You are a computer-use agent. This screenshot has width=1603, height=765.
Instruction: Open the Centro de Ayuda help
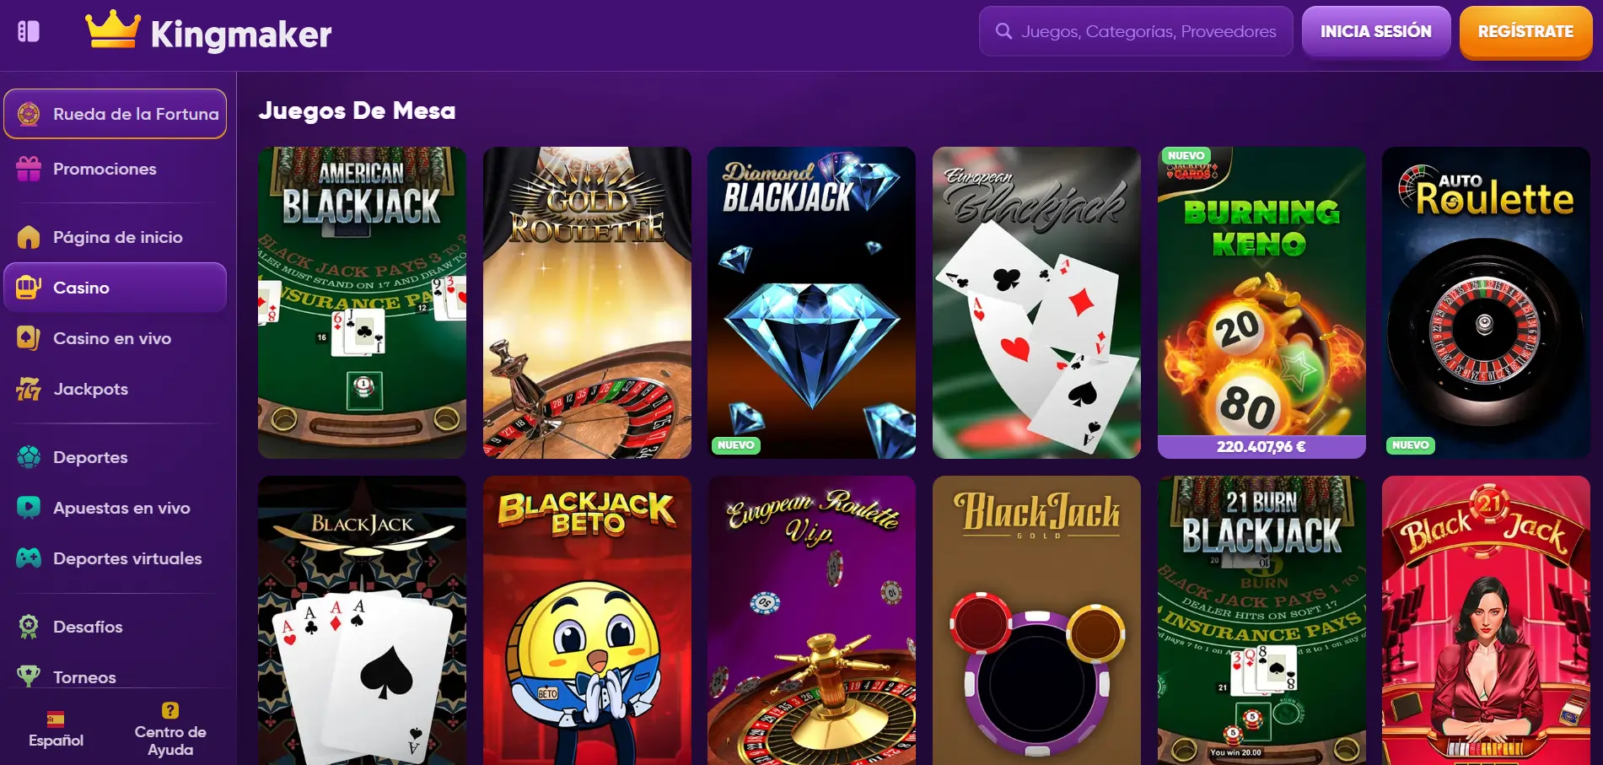click(170, 730)
